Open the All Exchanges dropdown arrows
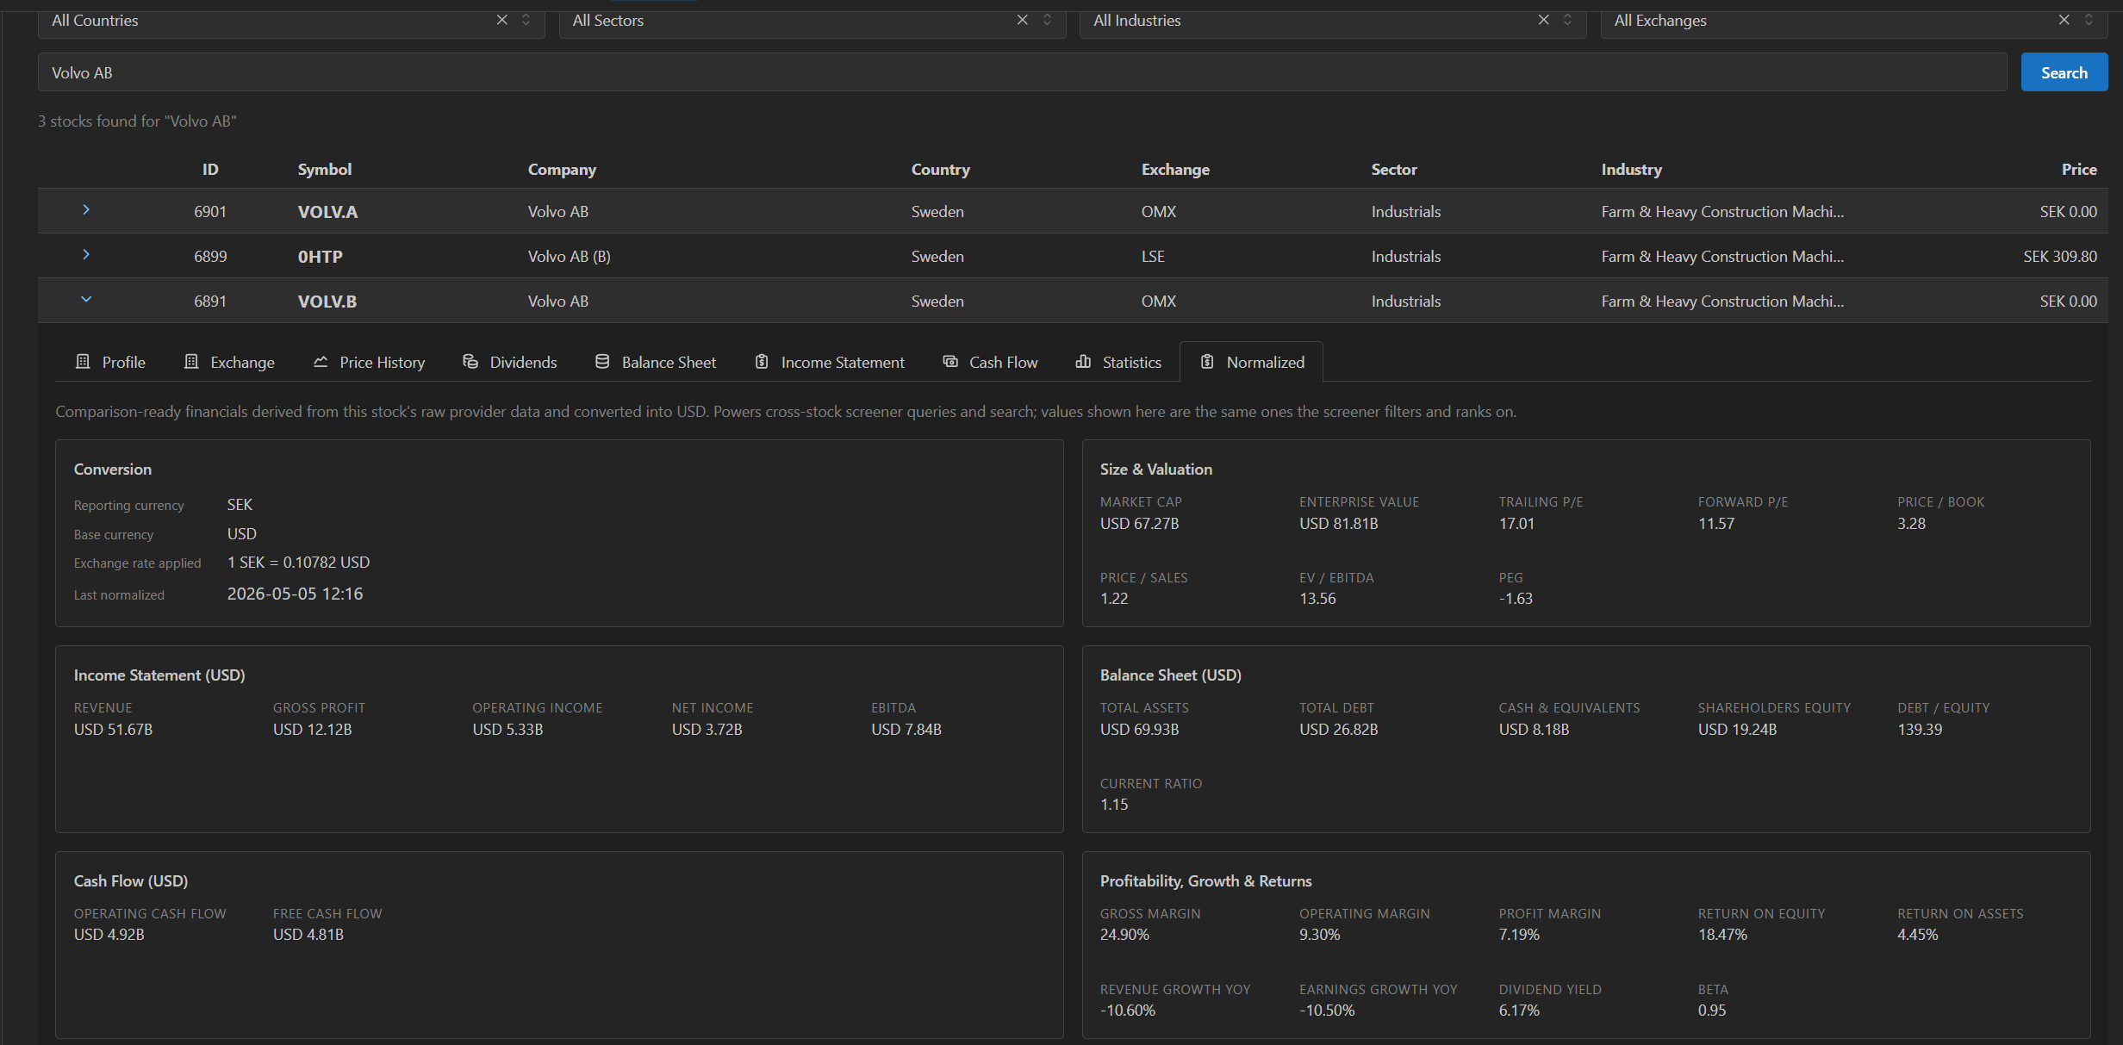This screenshot has width=2123, height=1045. pyautogui.click(x=2089, y=20)
